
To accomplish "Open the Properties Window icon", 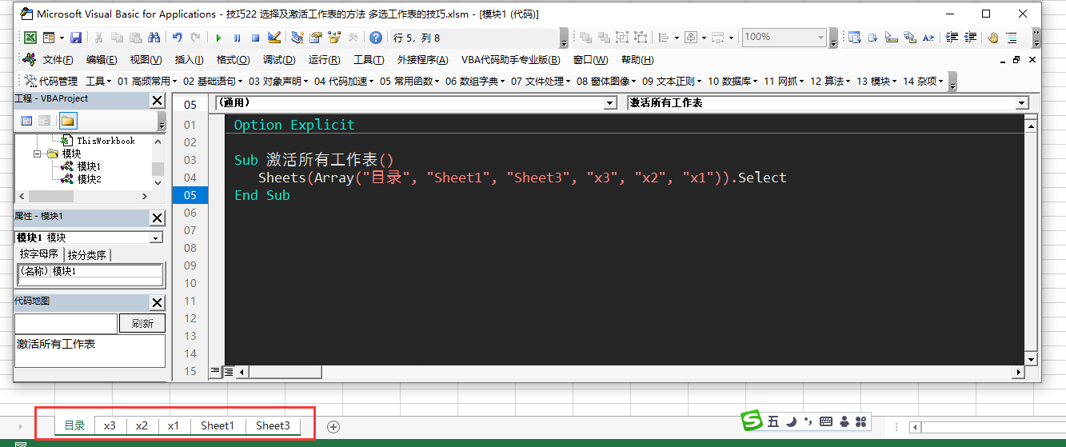I will coord(316,38).
